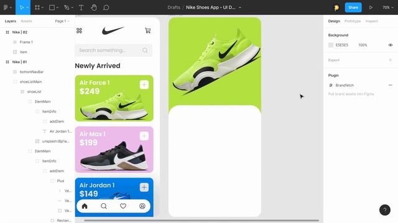
Task: Add an export setting with plus
Action: (x=391, y=60)
